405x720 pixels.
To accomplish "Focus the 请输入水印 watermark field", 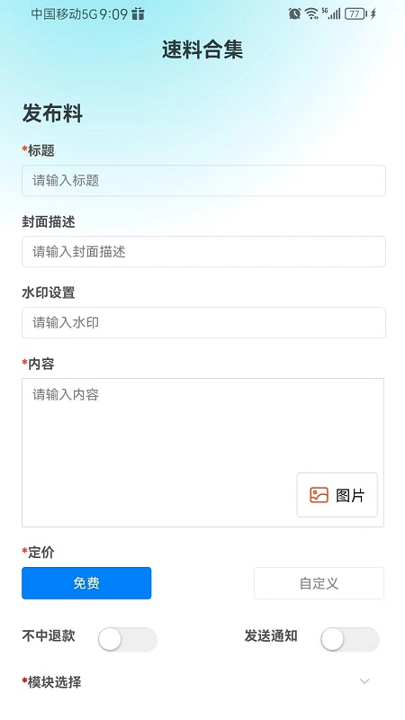I will tap(203, 323).
